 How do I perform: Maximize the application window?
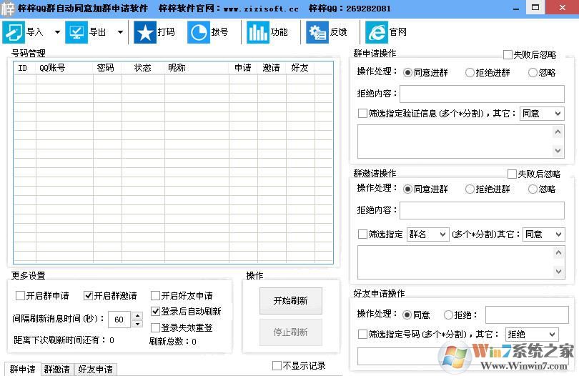535,8
